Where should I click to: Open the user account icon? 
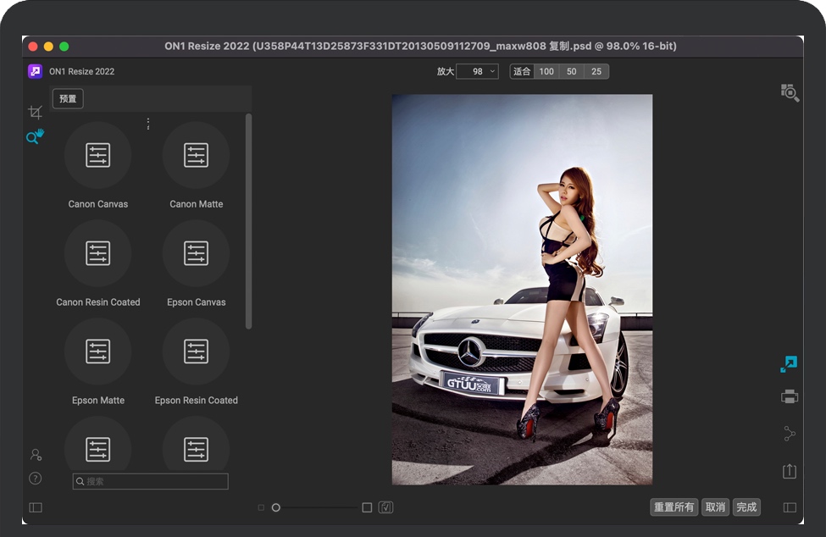tap(36, 455)
